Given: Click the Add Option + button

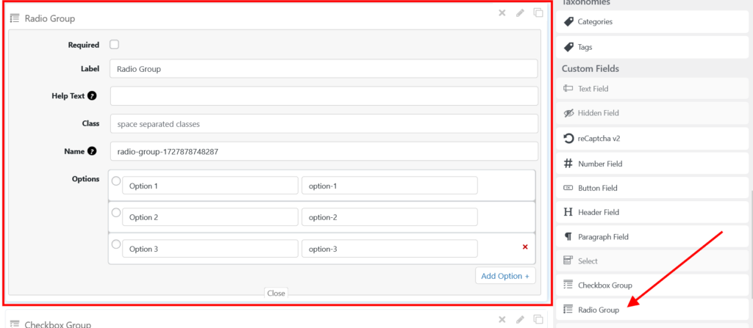Looking at the screenshot, I should coord(505,276).
